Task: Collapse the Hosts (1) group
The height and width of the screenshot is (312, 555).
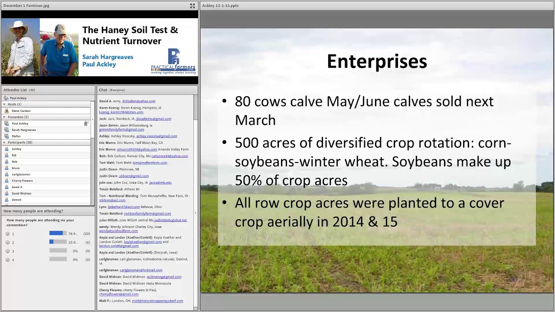Action: pos(4,104)
